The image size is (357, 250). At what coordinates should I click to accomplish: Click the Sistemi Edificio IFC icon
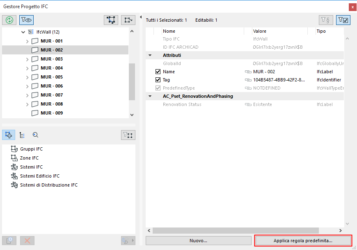(14, 176)
